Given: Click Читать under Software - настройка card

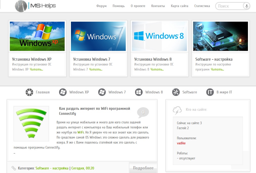Looking at the screenshot, I should pos(217,70).
